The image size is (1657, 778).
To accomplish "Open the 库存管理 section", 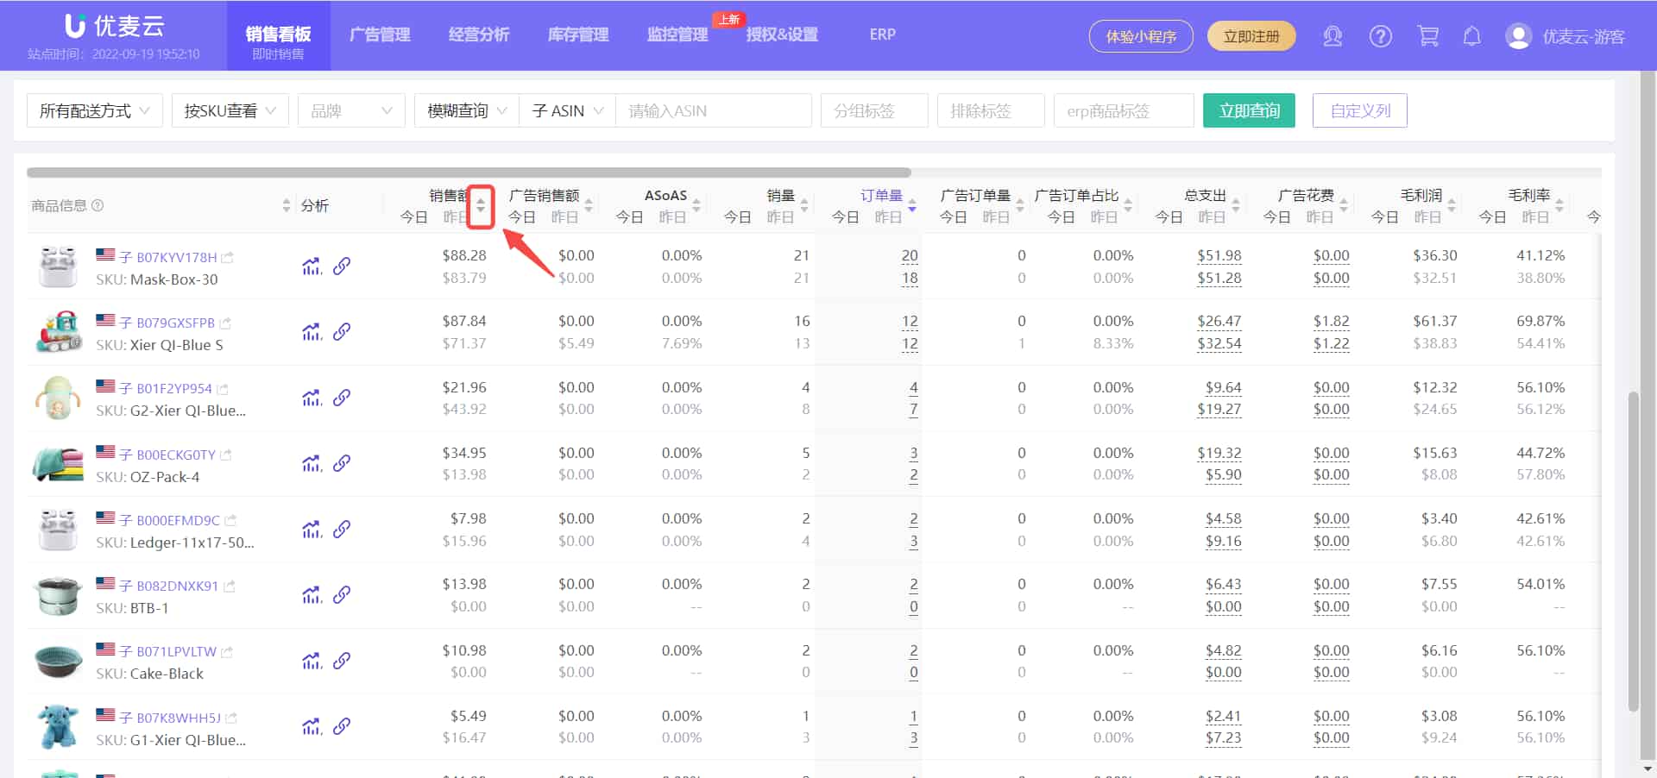I will click(576, 35).
